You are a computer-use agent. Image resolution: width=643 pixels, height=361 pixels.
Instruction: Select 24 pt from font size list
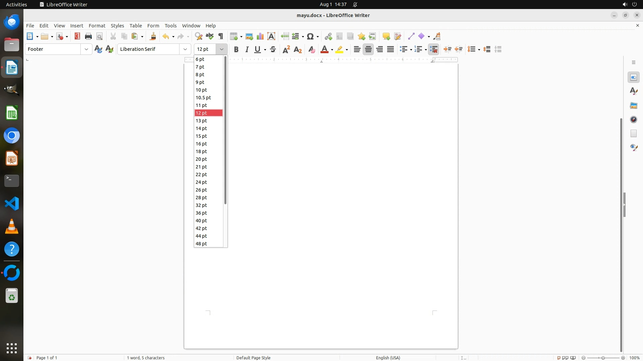click(x=201, y=182)
